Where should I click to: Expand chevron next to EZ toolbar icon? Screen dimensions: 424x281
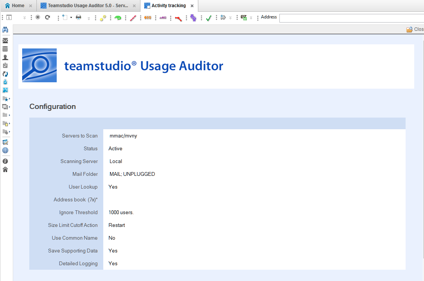coord(251,18)
